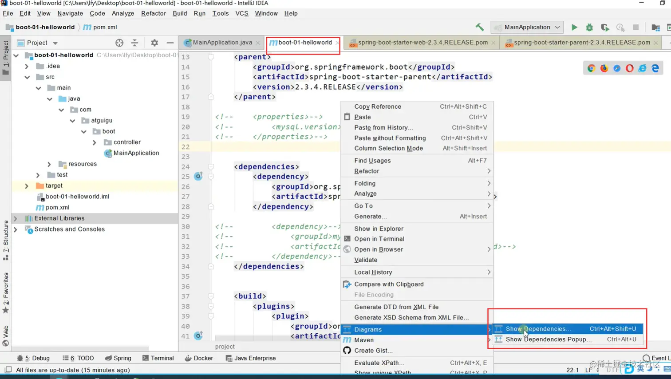Open the Java Enterprise tool window
The width and height of the screenshot is (671, 379).
(x=251, y=358)
